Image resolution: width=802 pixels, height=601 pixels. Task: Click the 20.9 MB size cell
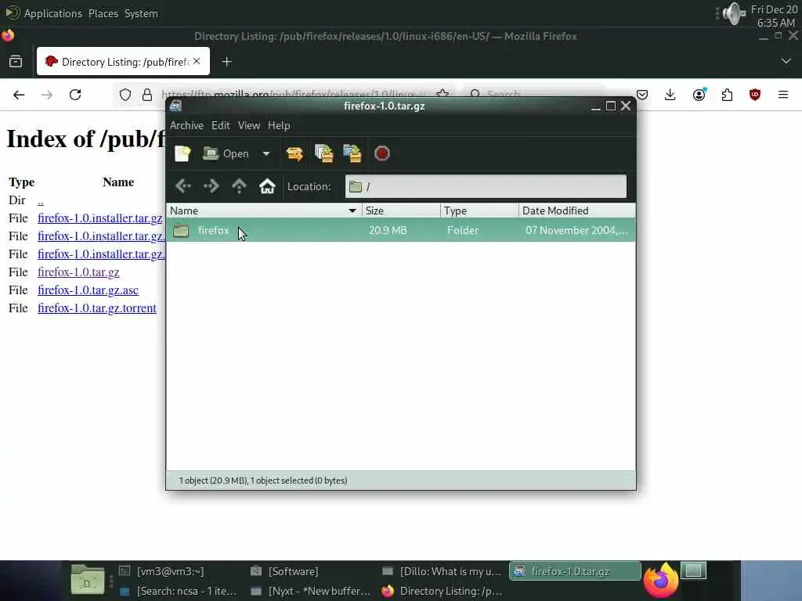tap(388, 230)
